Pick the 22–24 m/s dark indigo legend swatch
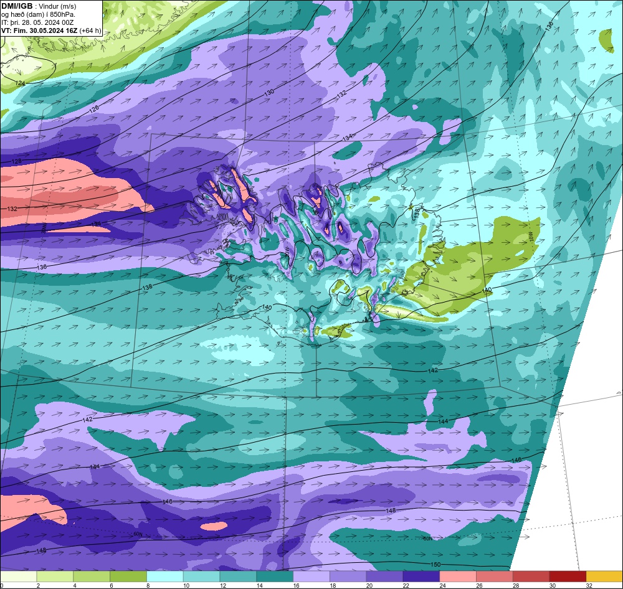This screenshot has width=623, height=589. [x=421, y=577]
